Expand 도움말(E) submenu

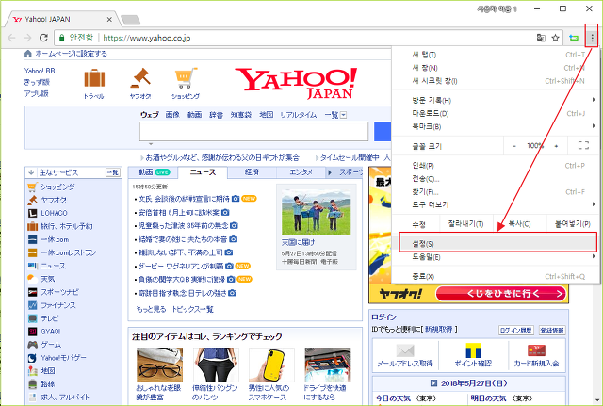pos(595,256)
